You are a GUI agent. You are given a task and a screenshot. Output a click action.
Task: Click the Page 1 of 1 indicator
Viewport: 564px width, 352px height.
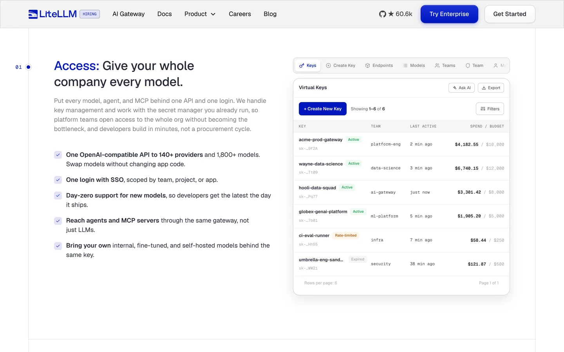tap(489, 283)
